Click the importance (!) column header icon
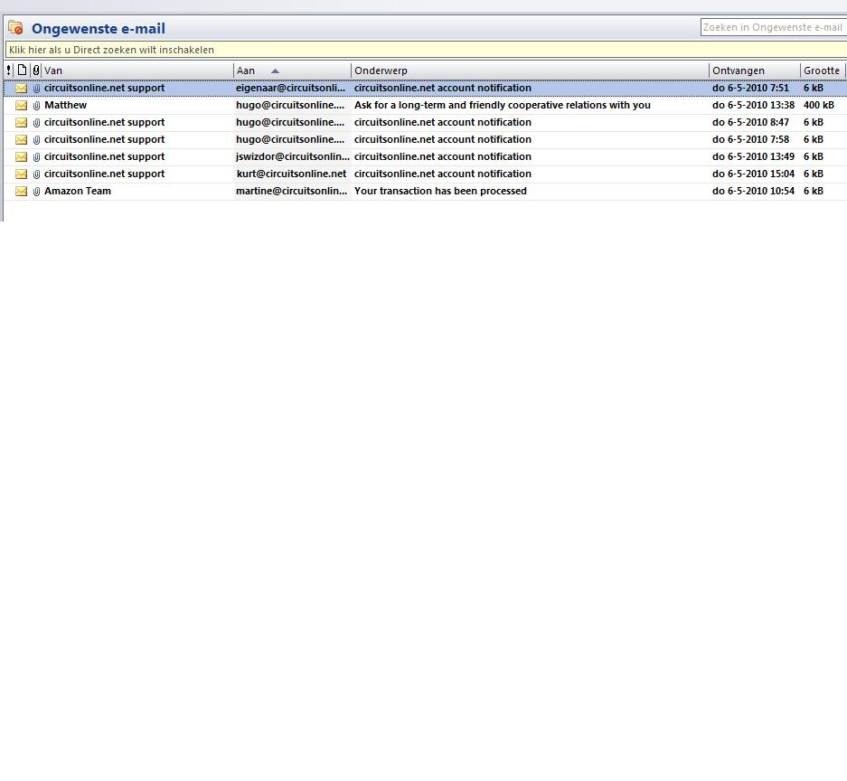847x781 pixels. click(9, 71)
